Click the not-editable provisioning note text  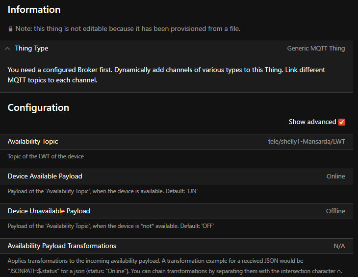(128, 29)
